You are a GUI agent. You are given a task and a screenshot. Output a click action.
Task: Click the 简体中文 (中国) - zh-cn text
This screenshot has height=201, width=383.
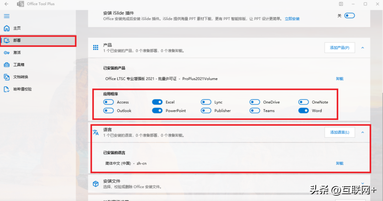(126, 163)
